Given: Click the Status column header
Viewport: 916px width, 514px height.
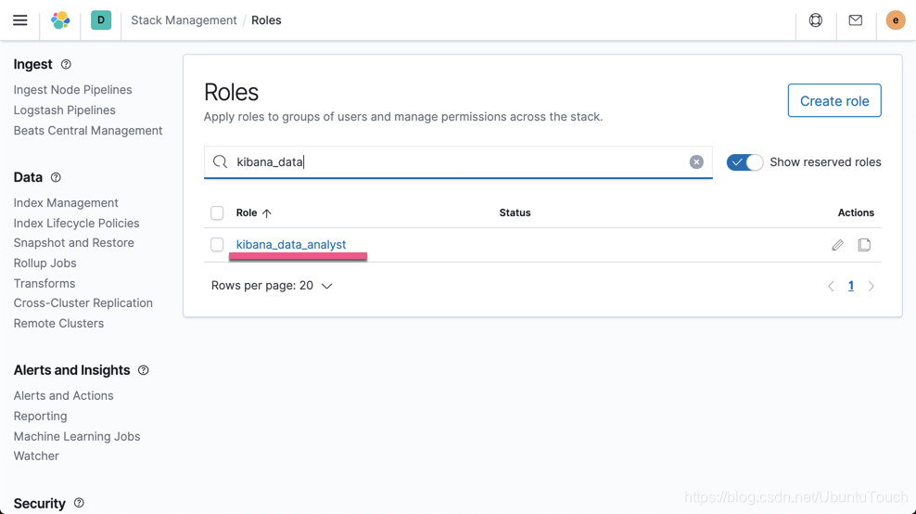Looking at the screenshot, I should [515, 212].
